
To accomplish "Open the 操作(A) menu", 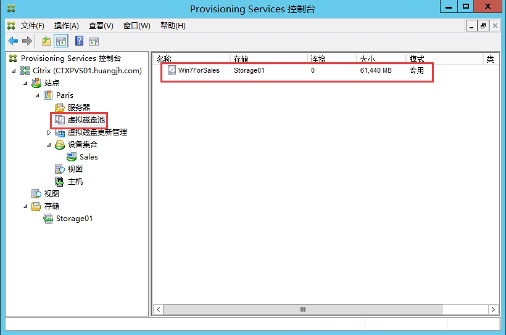I will click(x=67, y=25).
